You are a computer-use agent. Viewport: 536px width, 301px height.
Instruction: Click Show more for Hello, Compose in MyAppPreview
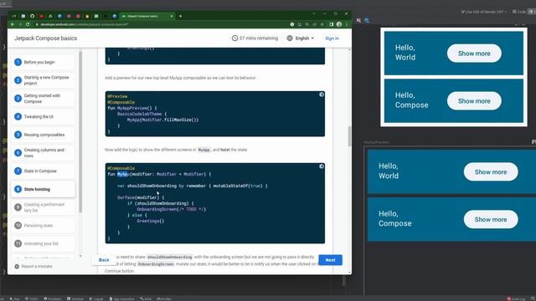491,219
